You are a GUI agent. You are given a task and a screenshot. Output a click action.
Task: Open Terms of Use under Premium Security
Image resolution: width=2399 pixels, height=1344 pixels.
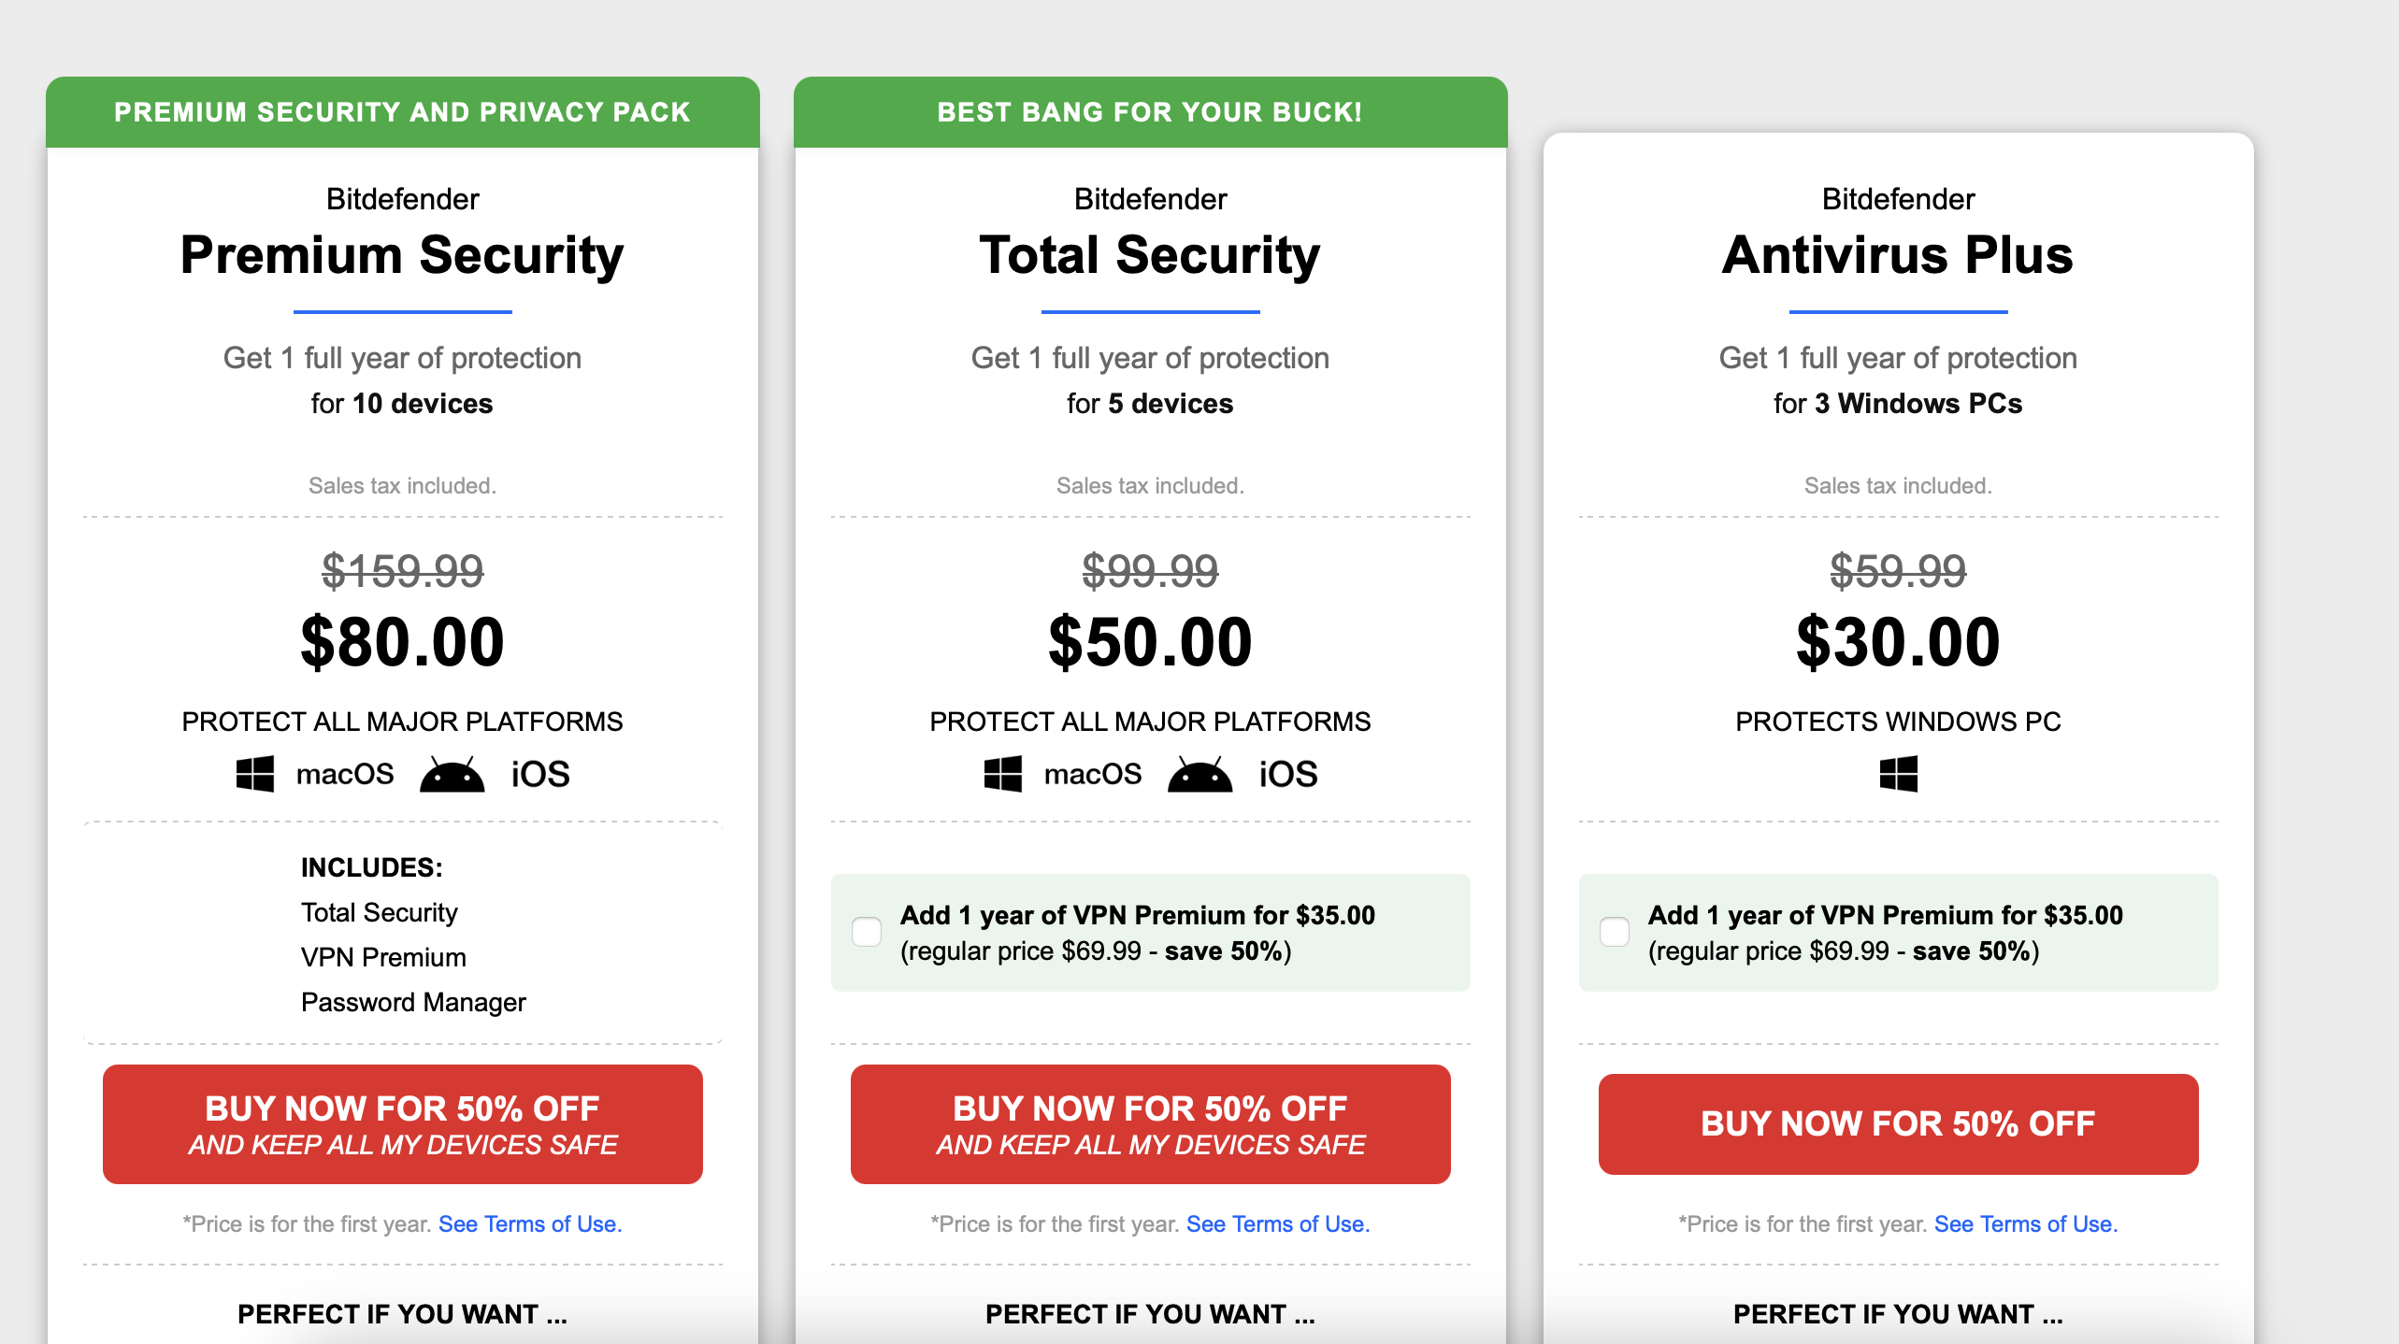pos(529,1223)
